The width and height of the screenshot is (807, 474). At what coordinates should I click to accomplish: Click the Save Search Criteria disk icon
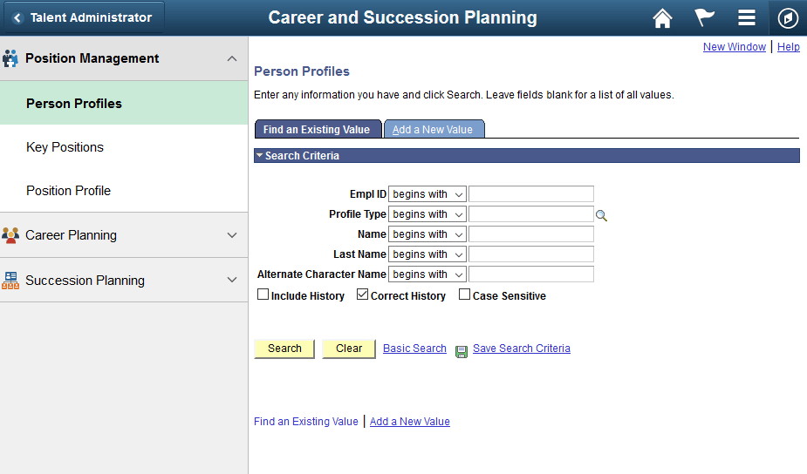462,350
